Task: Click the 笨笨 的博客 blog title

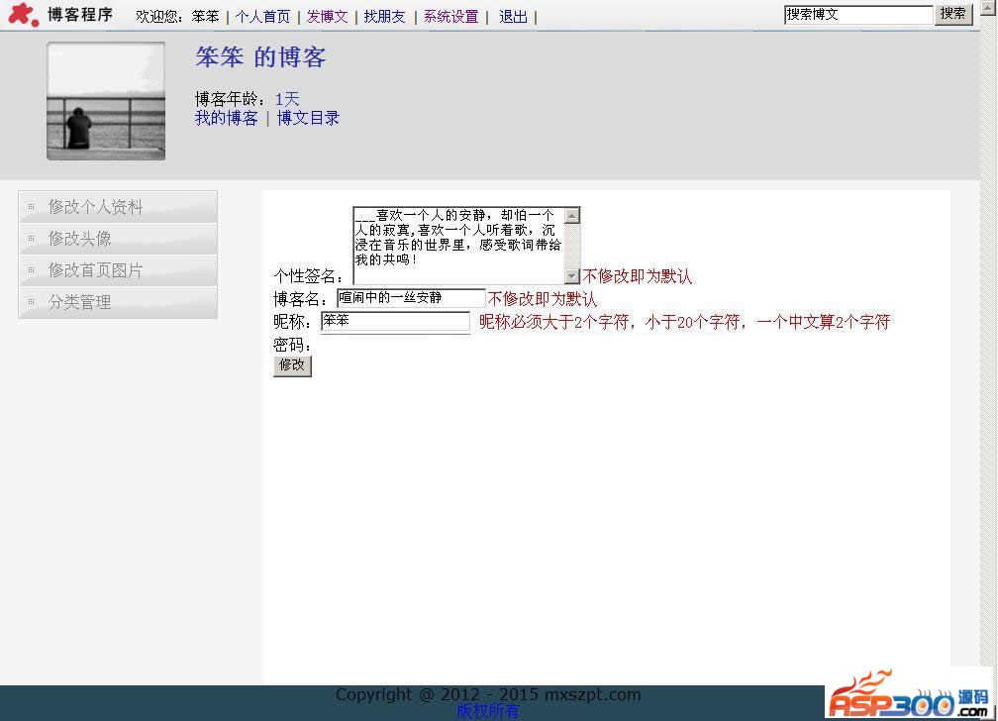Action: (x=261, y=57)
